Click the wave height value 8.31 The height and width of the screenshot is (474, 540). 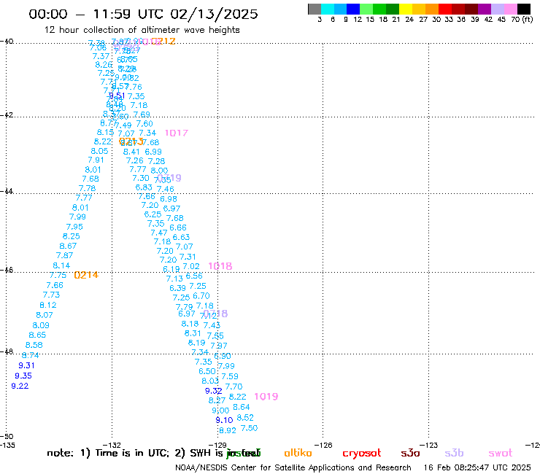[193, 333]
